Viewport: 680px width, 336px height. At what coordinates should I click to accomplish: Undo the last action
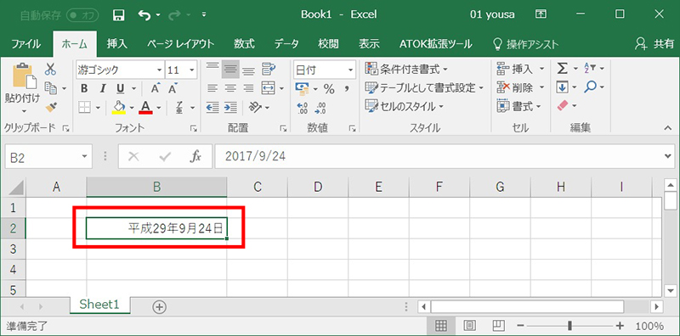click(144, 15)
